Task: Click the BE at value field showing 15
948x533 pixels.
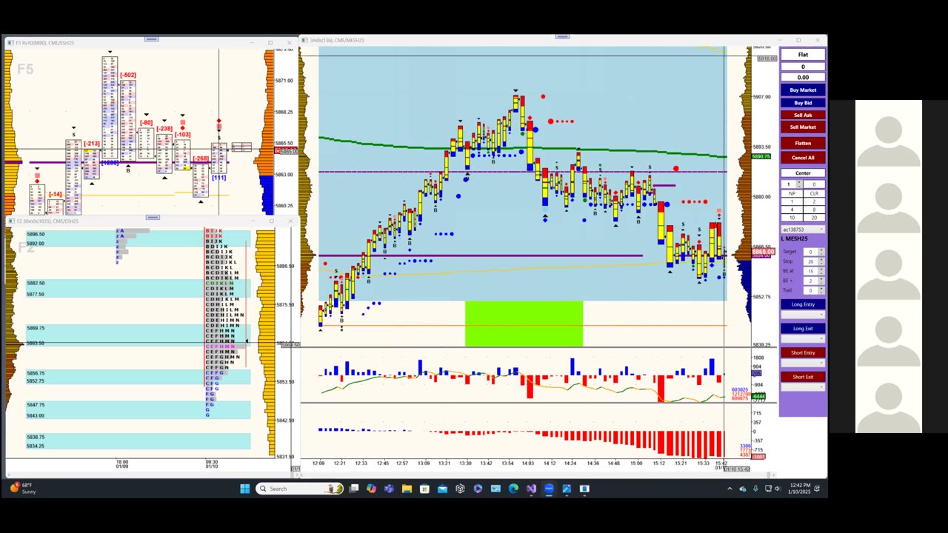Action: coord(810,271)
